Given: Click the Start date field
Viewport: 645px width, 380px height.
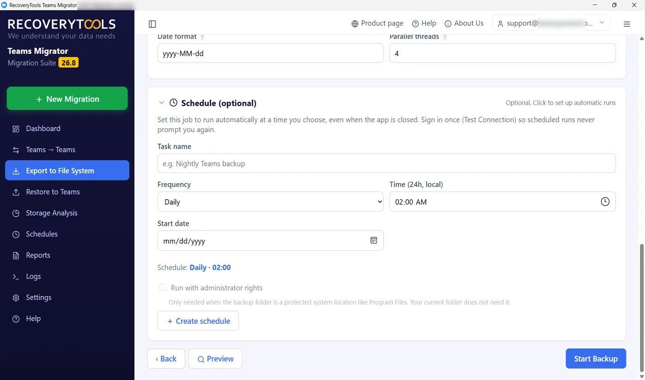Looking at the screenshot, I should 270,241.
